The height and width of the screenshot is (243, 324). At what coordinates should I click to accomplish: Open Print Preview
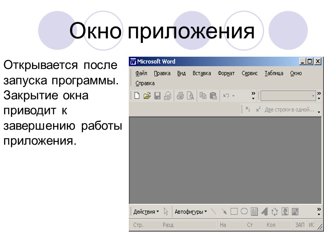[190, 95]
